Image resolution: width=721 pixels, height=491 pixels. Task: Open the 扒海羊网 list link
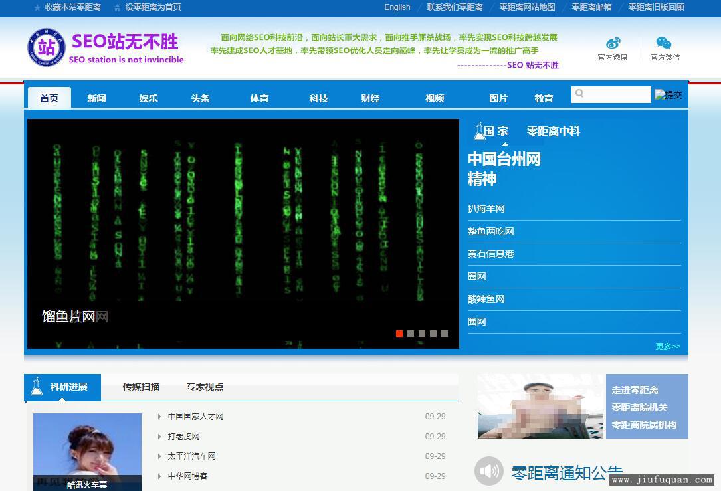(x=486, y=209)
